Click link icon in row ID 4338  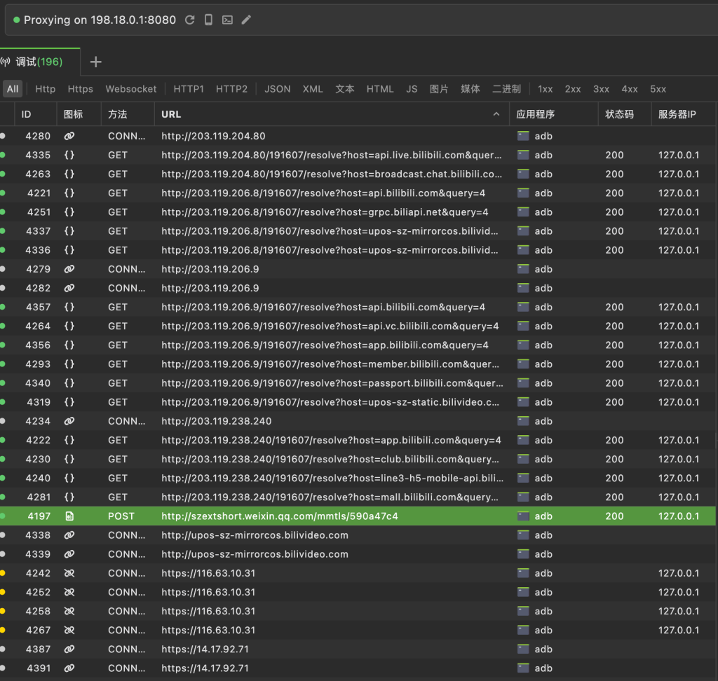(x=69, y=535)
